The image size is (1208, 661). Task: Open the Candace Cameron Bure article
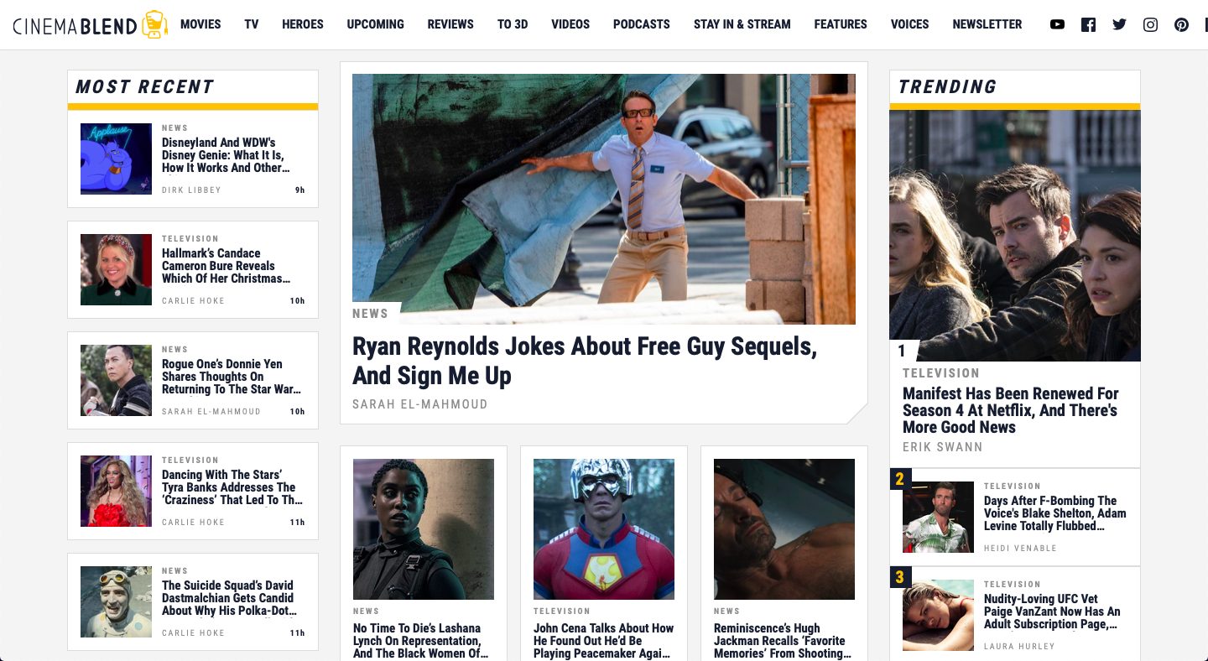[x=226, y=266]
